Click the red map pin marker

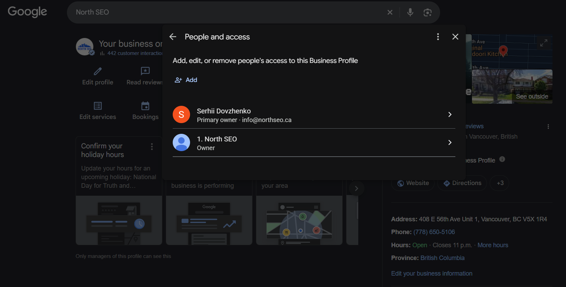click(503, 51)
